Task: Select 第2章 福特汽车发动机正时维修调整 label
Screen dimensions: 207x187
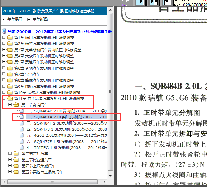Action: pos(44,44)
